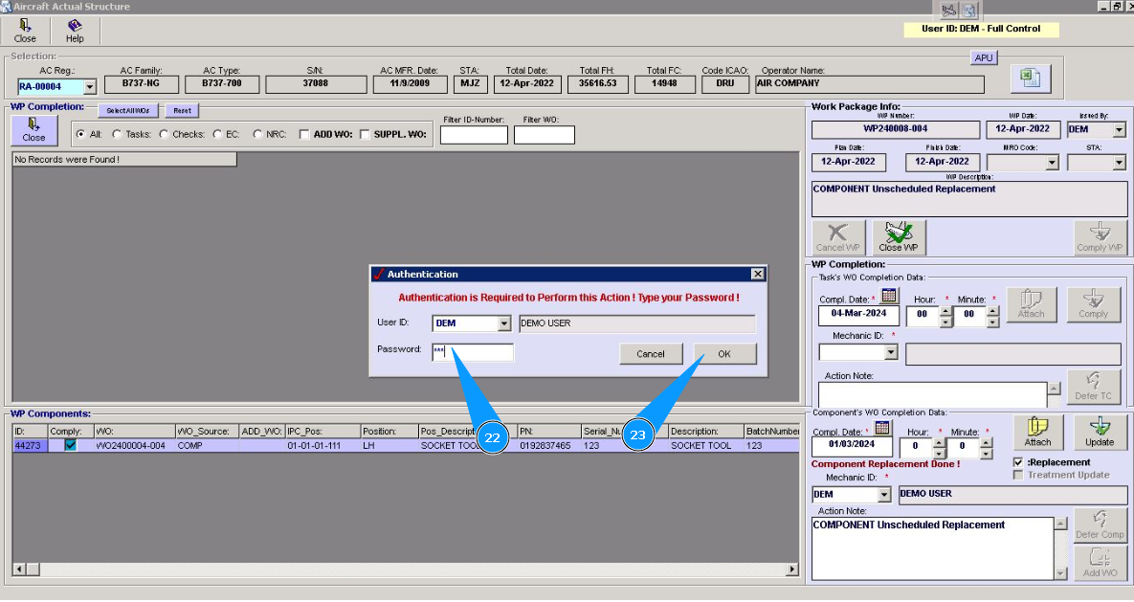The height and width of the screenshot is (602, 1134).
Task: Open the Help toolbar icon
Action: click(75, 32)
